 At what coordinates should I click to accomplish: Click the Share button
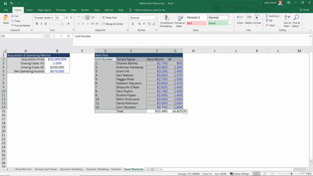[304, 10]
